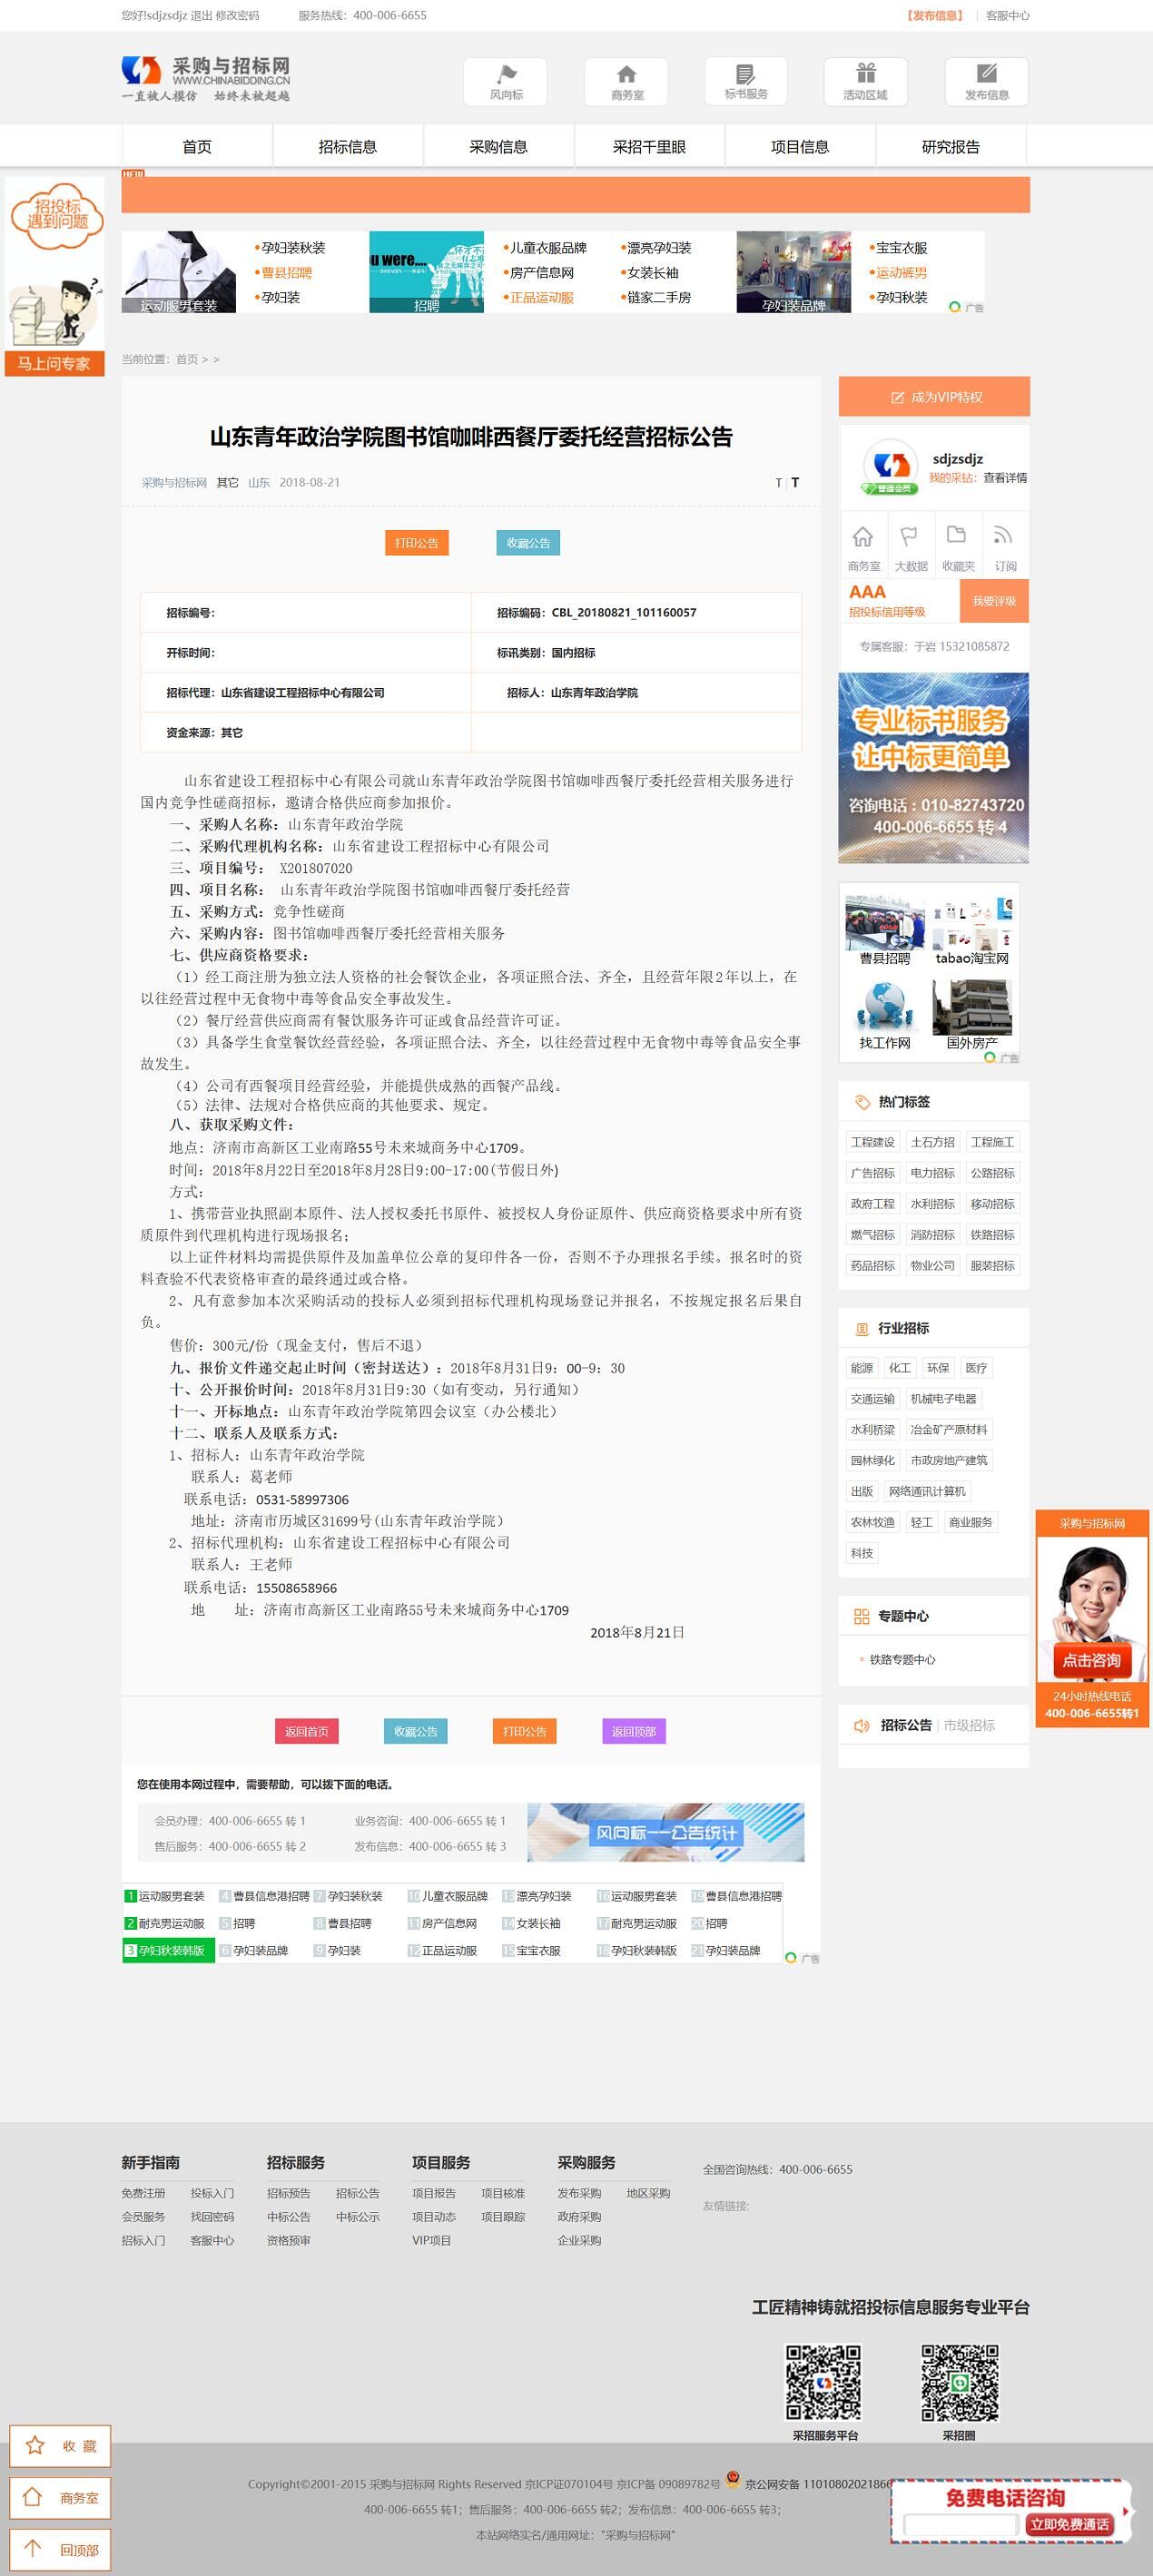This screenshot has width=1153, height=2576.
Task: Open the 研究报告 navigation tab
Action: (950, 147)
